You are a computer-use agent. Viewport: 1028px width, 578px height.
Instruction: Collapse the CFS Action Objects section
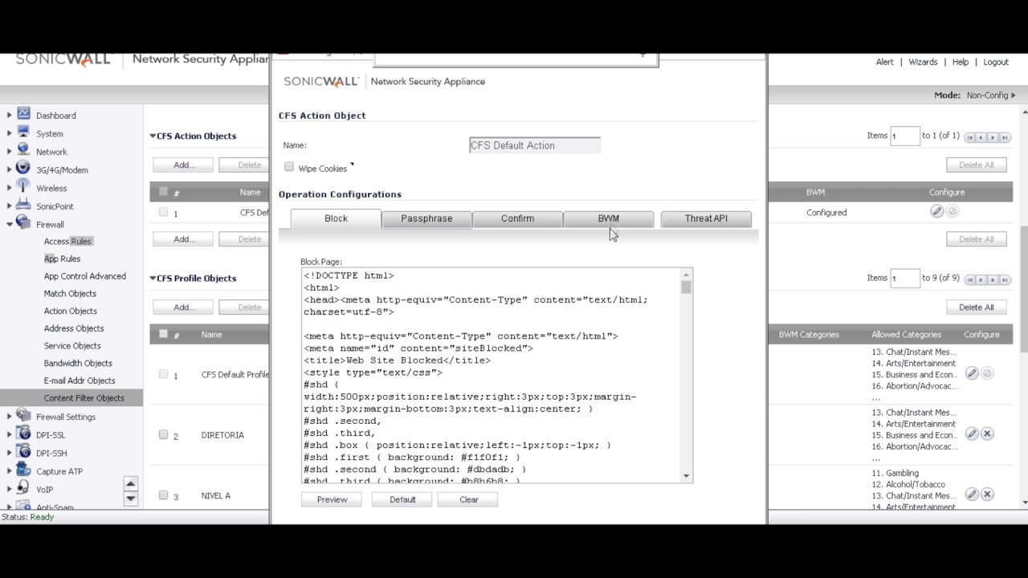[x=153, y=136]
